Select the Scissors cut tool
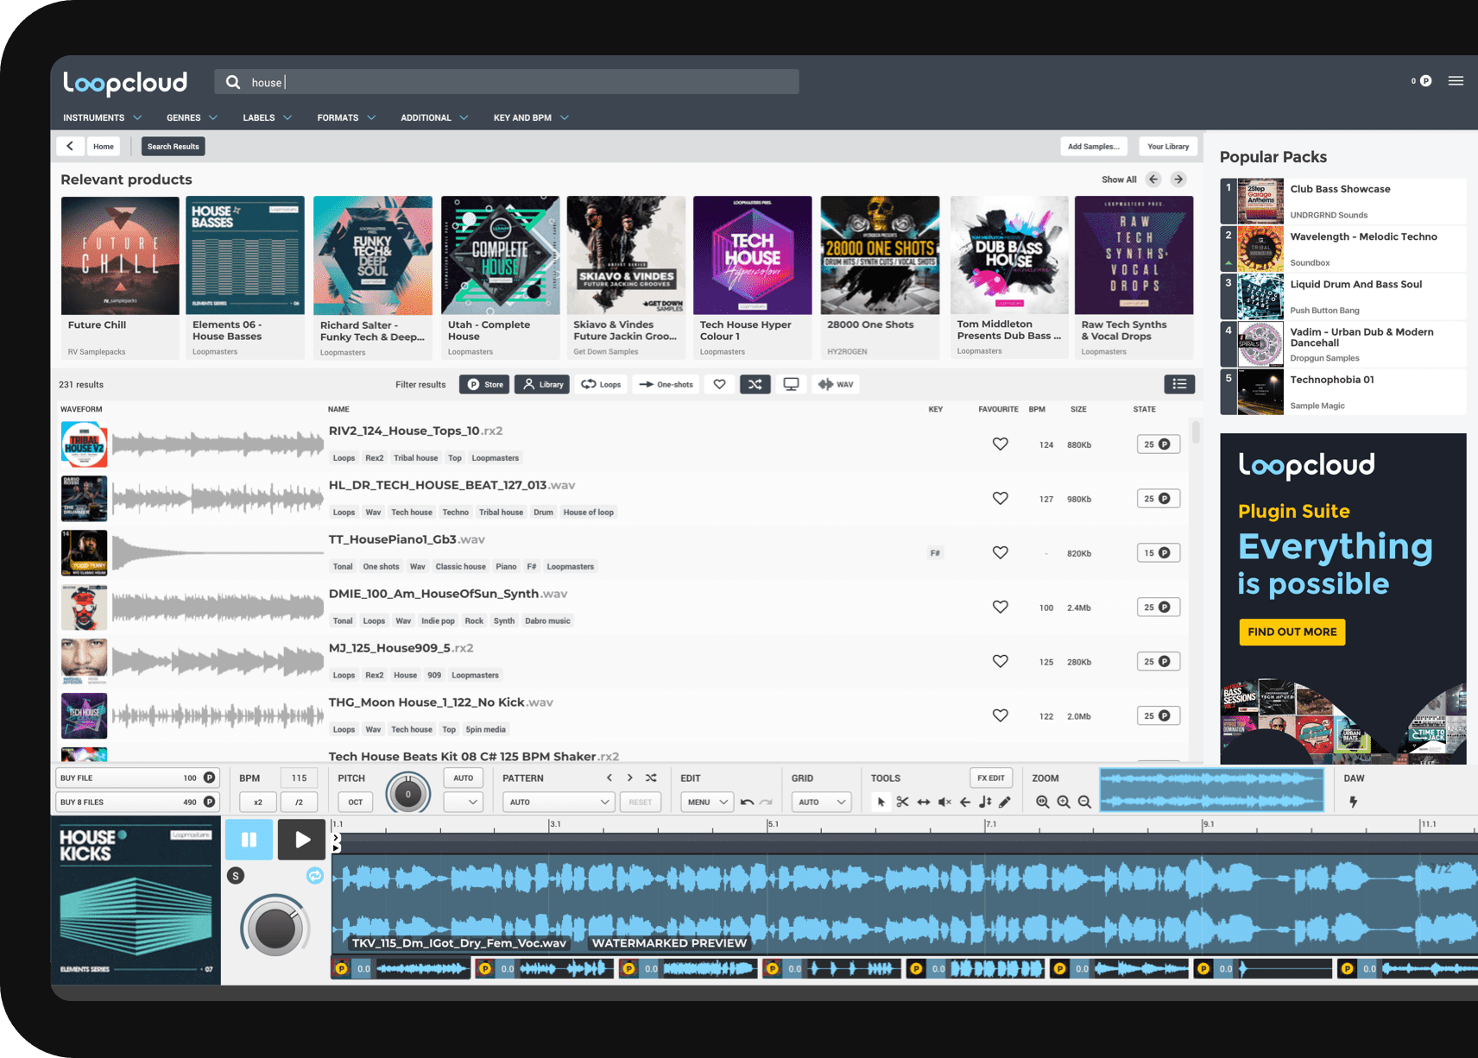1478x1058 pixels. point(903,802)
